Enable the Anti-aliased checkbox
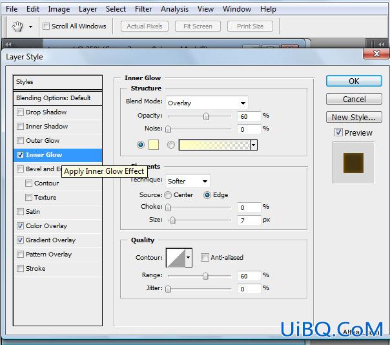Screen dimensions: 390x345 point(205,257)
